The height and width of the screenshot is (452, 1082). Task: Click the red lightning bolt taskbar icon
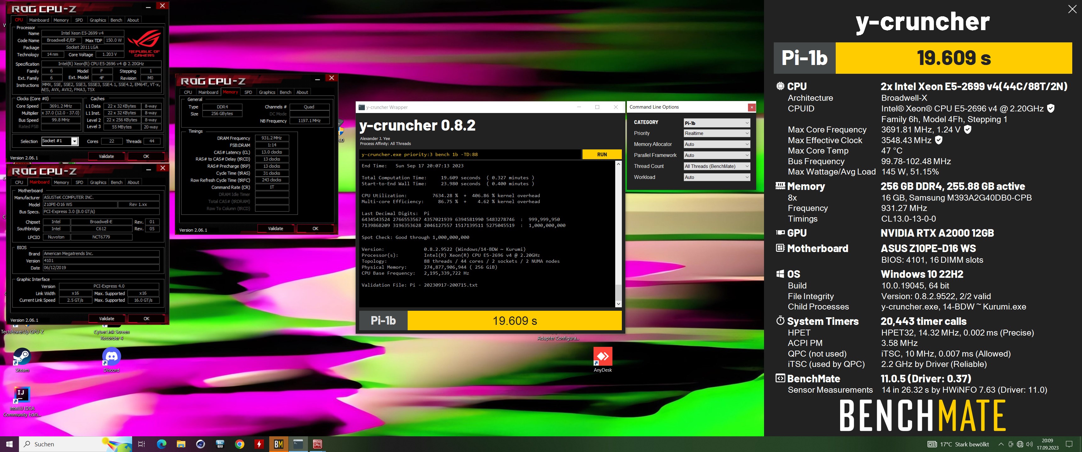pyautogui.click(x=259, y=444)
